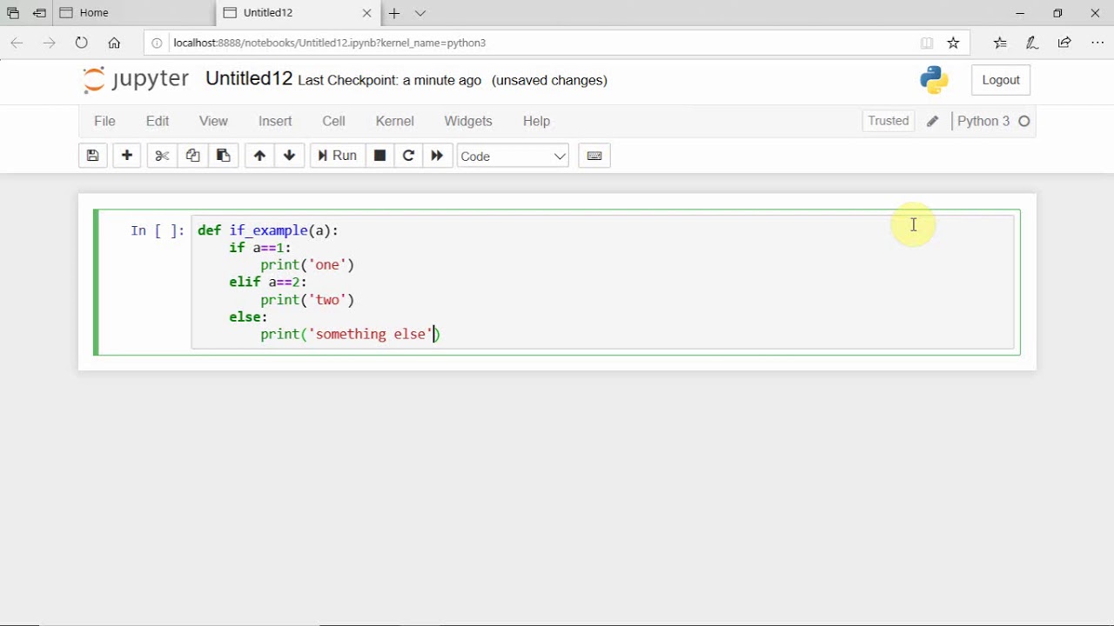Image resolution: width=1114 pixels, height=626 pixels.
Task: Paste cells below icon
Action: point(223,156)
